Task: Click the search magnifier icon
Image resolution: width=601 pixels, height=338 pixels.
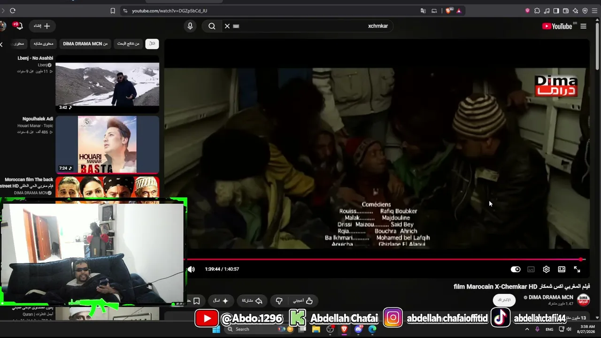Action: click(x=212, y=26)
